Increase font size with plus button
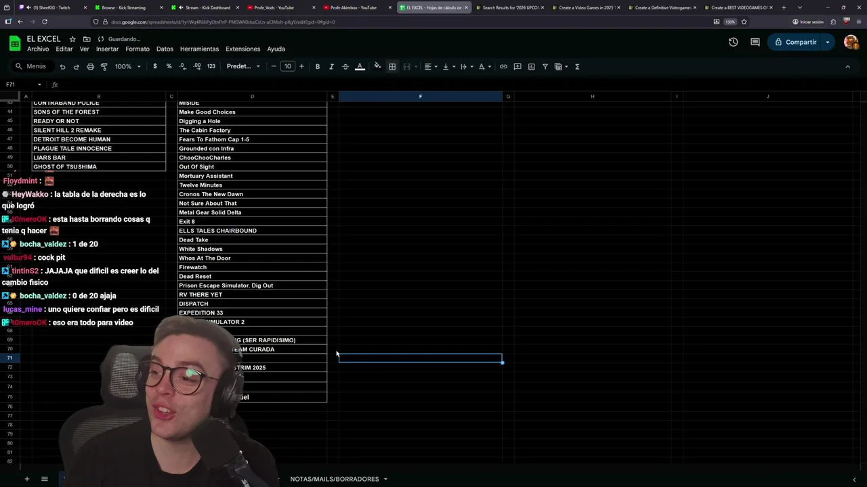The image size is (867, 487). click(301, 66)
